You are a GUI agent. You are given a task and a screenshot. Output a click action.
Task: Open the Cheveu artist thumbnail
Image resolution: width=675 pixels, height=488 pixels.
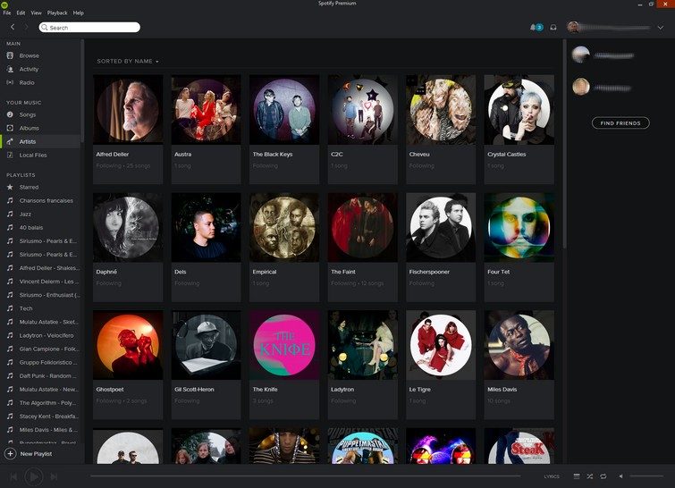(x=441, y=110)
